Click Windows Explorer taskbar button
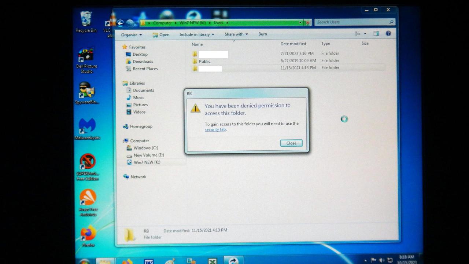The width and height of the screenshot is (469, 264). (105, 261)
